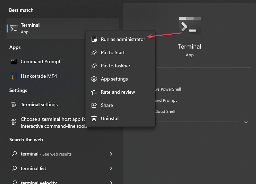
Task: Open 'terminal - See web results' suggestion
Action: pos(63,154)
